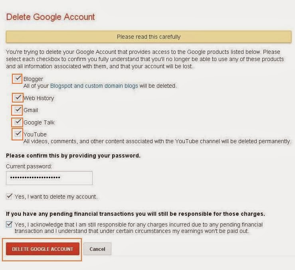
Task: Uncheck the YouTube checkbox
Action: click(x=18, y=134)
